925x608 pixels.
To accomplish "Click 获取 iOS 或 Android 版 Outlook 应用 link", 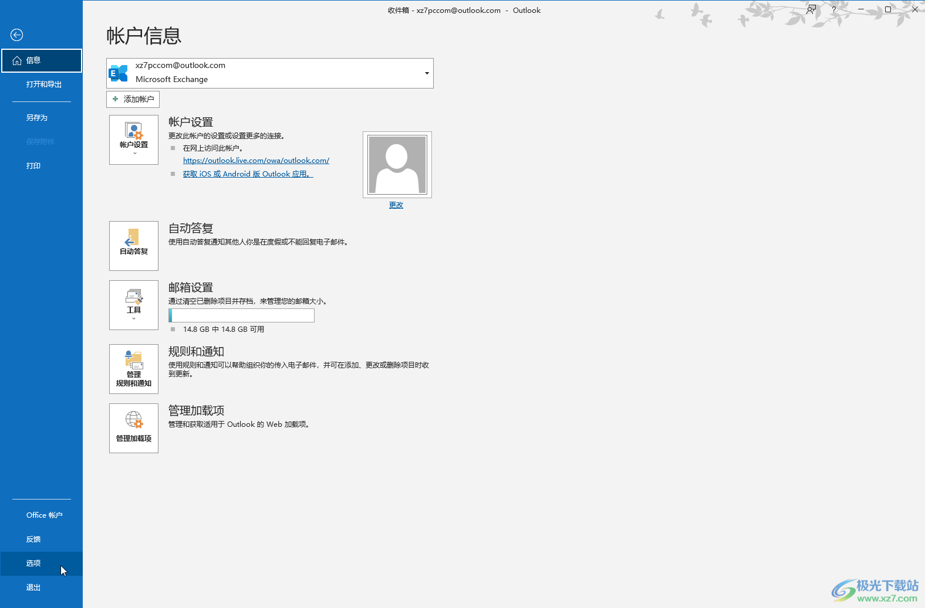I will click(248, 174).
